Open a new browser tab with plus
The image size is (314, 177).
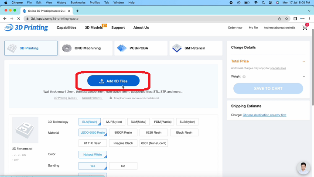[x=78, y=11]
